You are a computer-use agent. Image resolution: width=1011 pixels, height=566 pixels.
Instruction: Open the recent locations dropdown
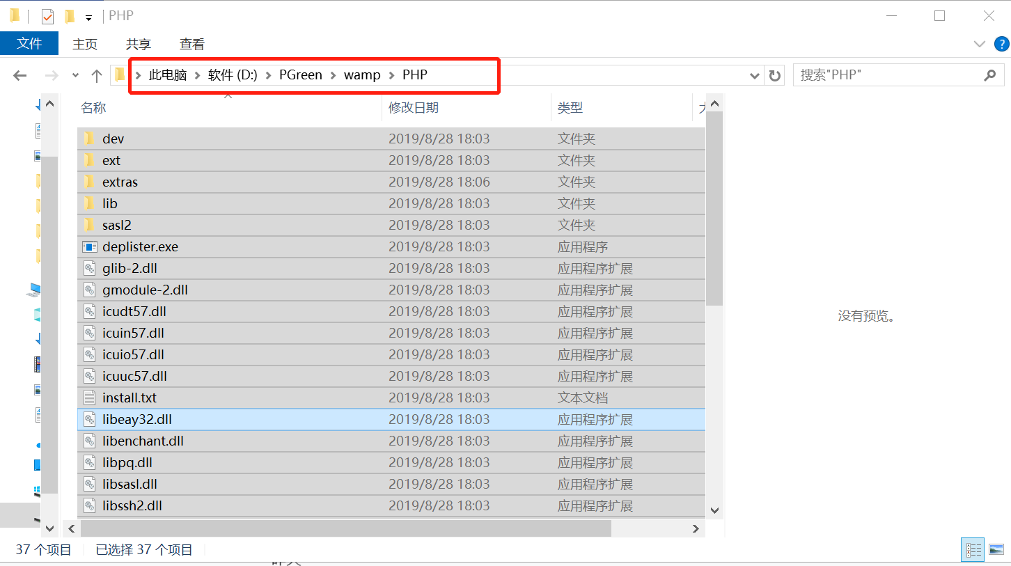pyautogui.click(x=75, y=76)
